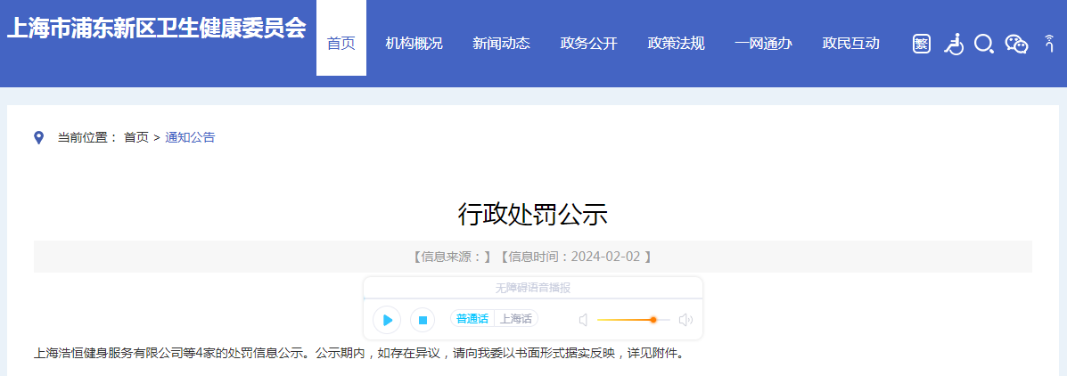The width and height of the screenshot is (1067, 376).
Task: Open wheelchair accessibility mode icon
Action: pyautogui.click(x=954, y=44)
